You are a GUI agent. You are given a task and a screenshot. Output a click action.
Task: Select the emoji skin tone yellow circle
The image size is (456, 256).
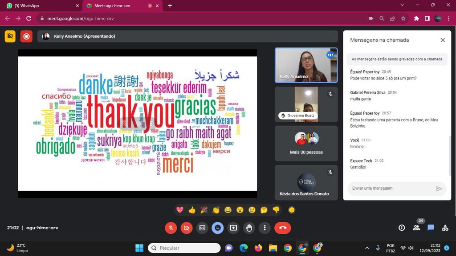[292, 210]
